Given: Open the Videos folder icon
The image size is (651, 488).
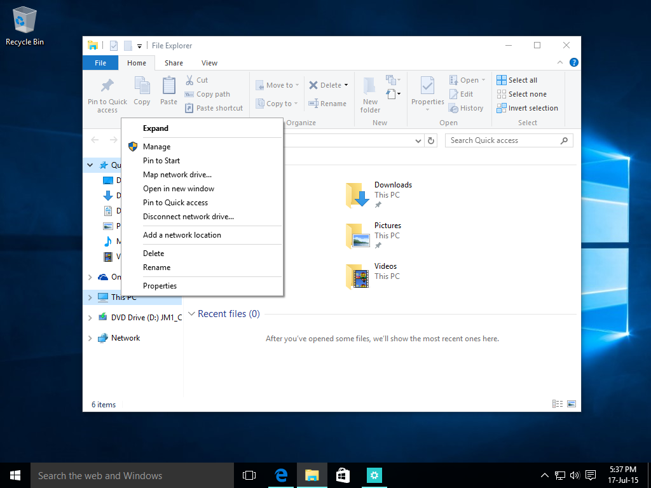Looking at the screenshot, I should (x=357, y=276).
